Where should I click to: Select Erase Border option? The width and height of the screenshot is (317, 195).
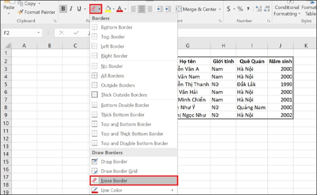(134, 180)
